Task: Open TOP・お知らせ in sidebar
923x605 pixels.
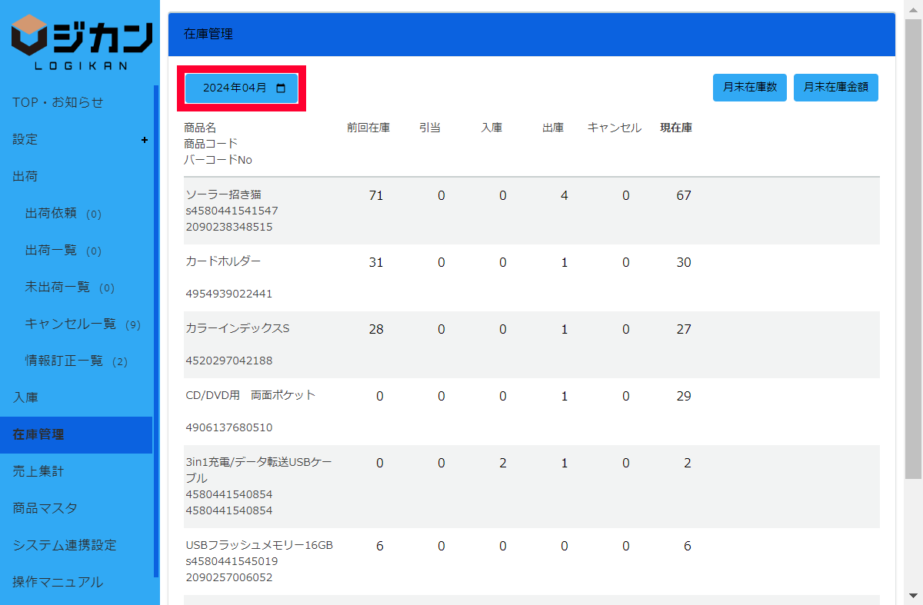Action: [58, 102]
